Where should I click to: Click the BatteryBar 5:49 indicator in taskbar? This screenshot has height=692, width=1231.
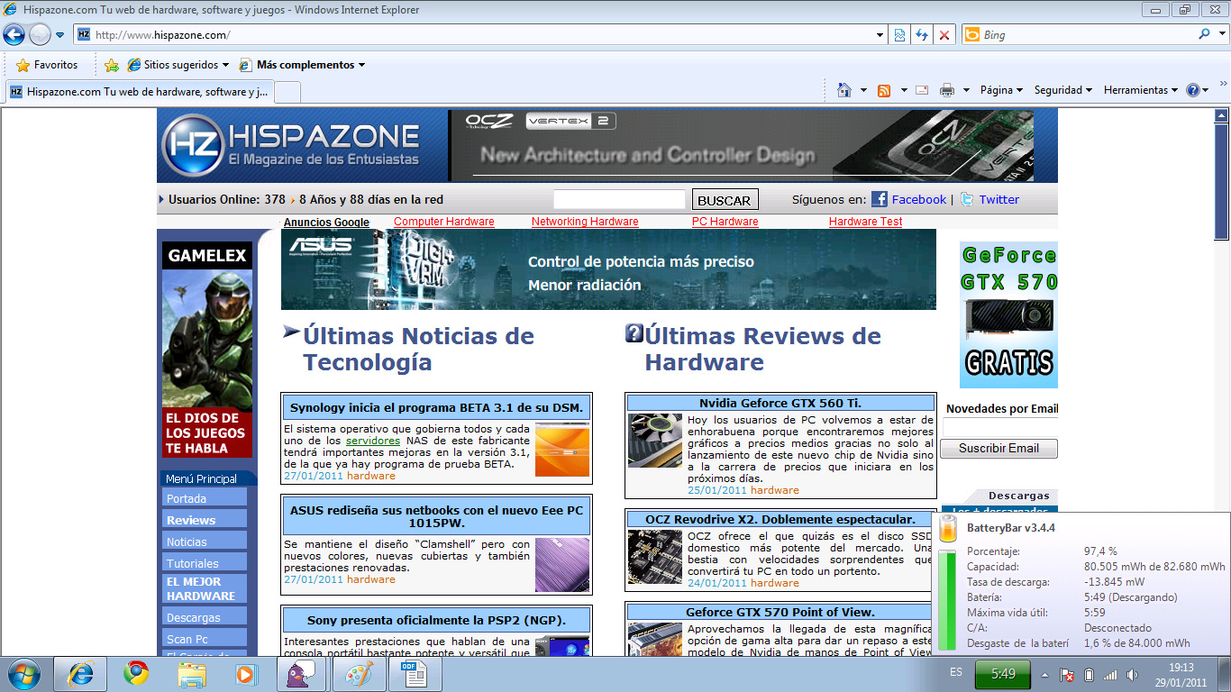point(1002,674)
